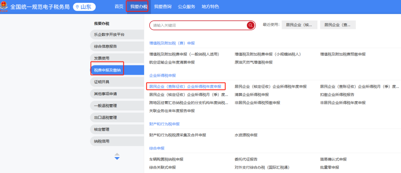
Task: Open 水资源税申报
Action: point(246,135)
